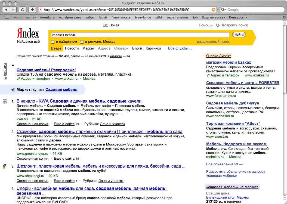This screenshot has height=204, width=287.
Task: Open the bookmarks book icon in bookmarks bar
Action: 7,17
